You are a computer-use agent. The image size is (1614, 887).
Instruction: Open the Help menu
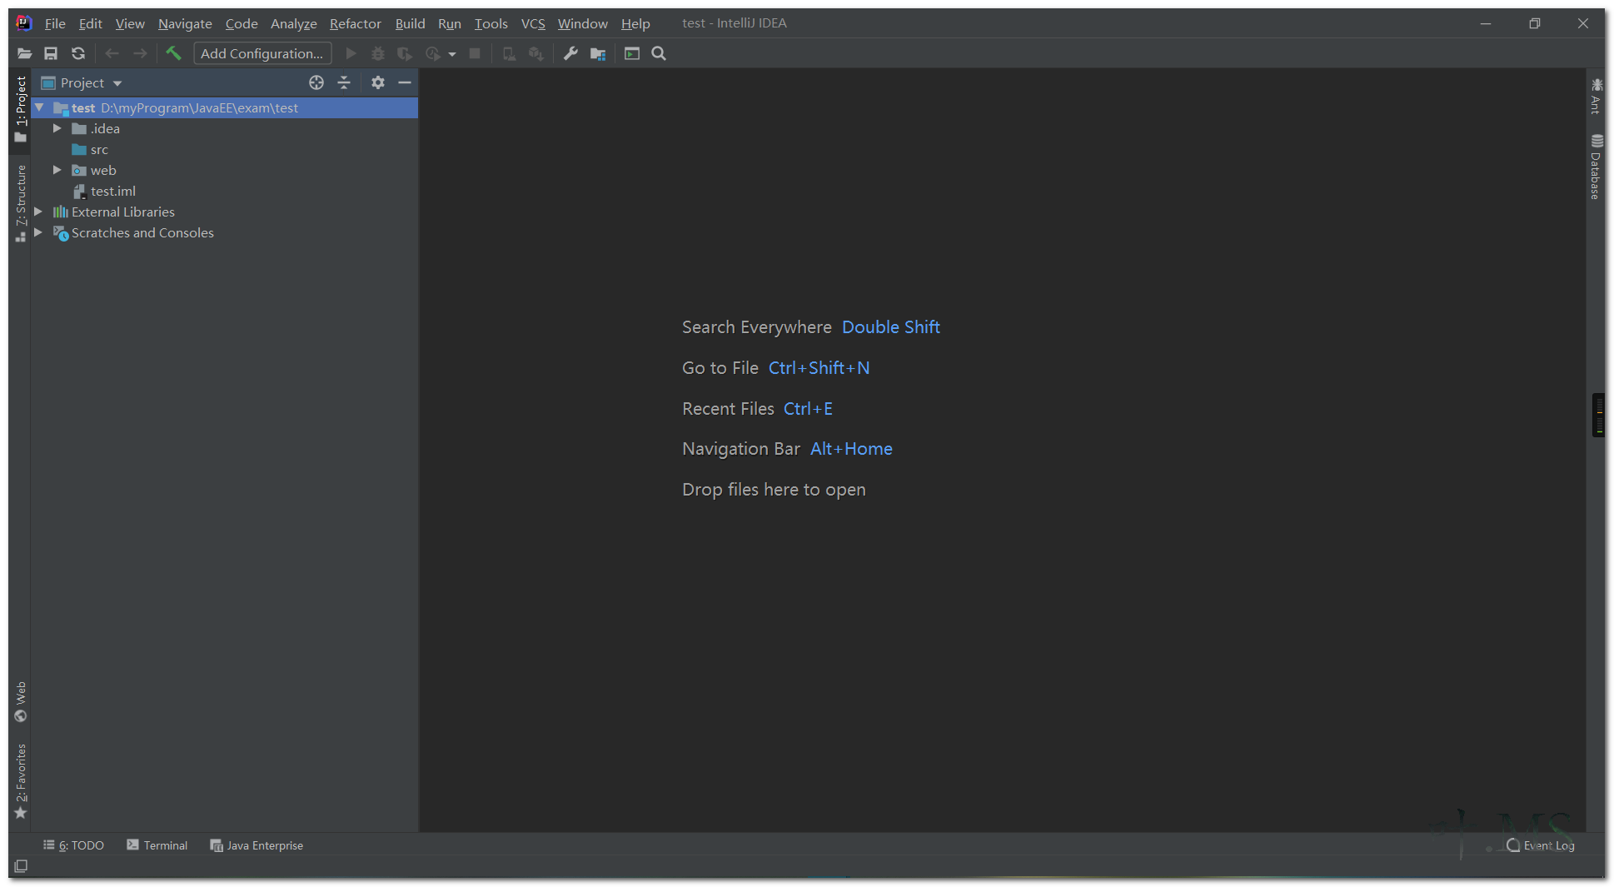click(x=635, y=23)
